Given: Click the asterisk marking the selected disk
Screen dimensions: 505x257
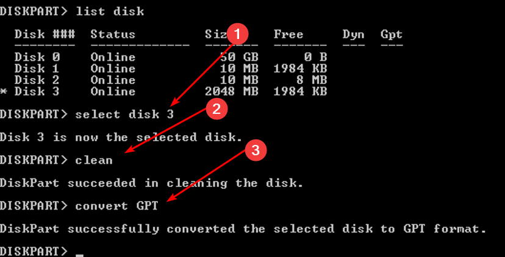Looking at the screenshot, I should click(4, 91).
